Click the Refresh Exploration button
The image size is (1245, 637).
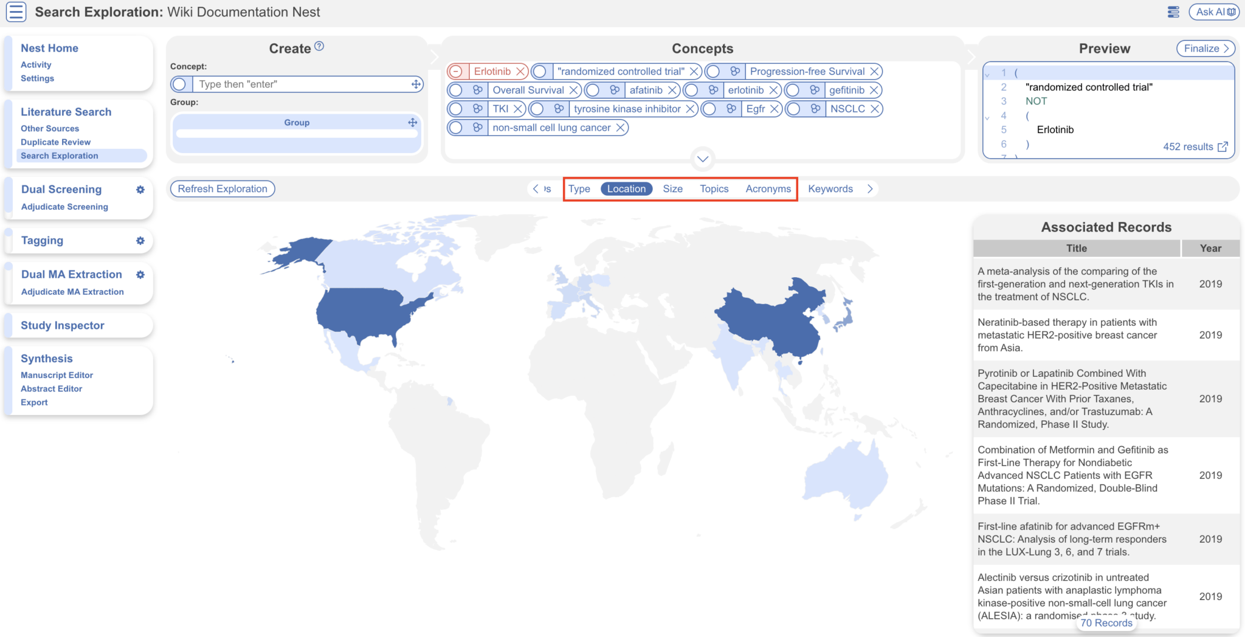(x=222, y=188)
